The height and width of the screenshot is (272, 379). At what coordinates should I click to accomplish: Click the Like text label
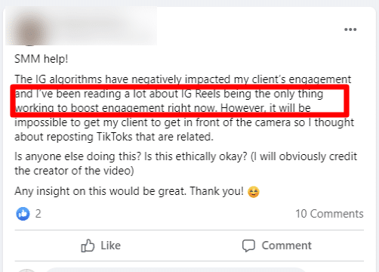point(110,246)
